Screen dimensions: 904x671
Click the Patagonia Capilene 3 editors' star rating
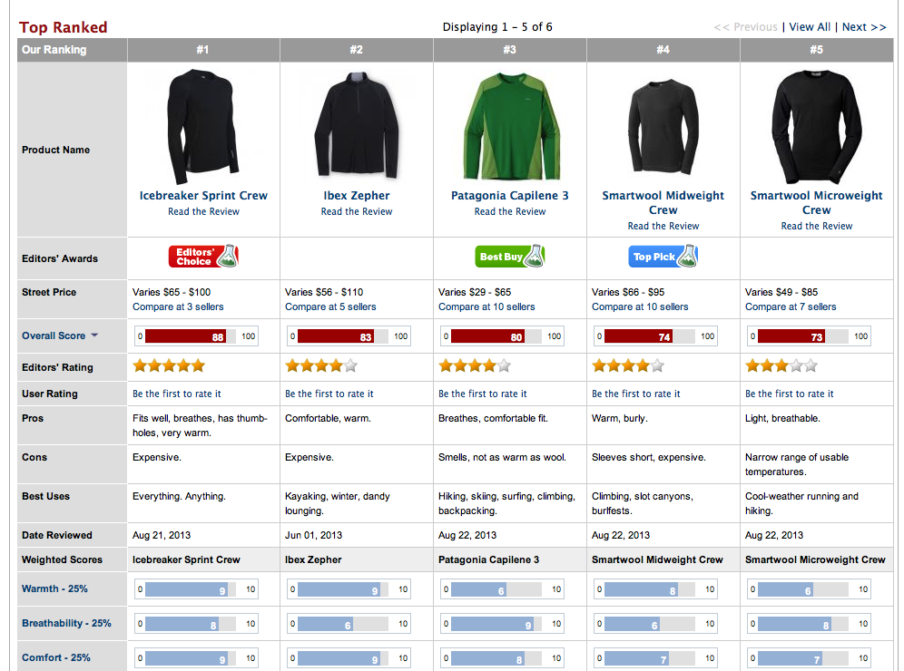[x=475, y=365]
